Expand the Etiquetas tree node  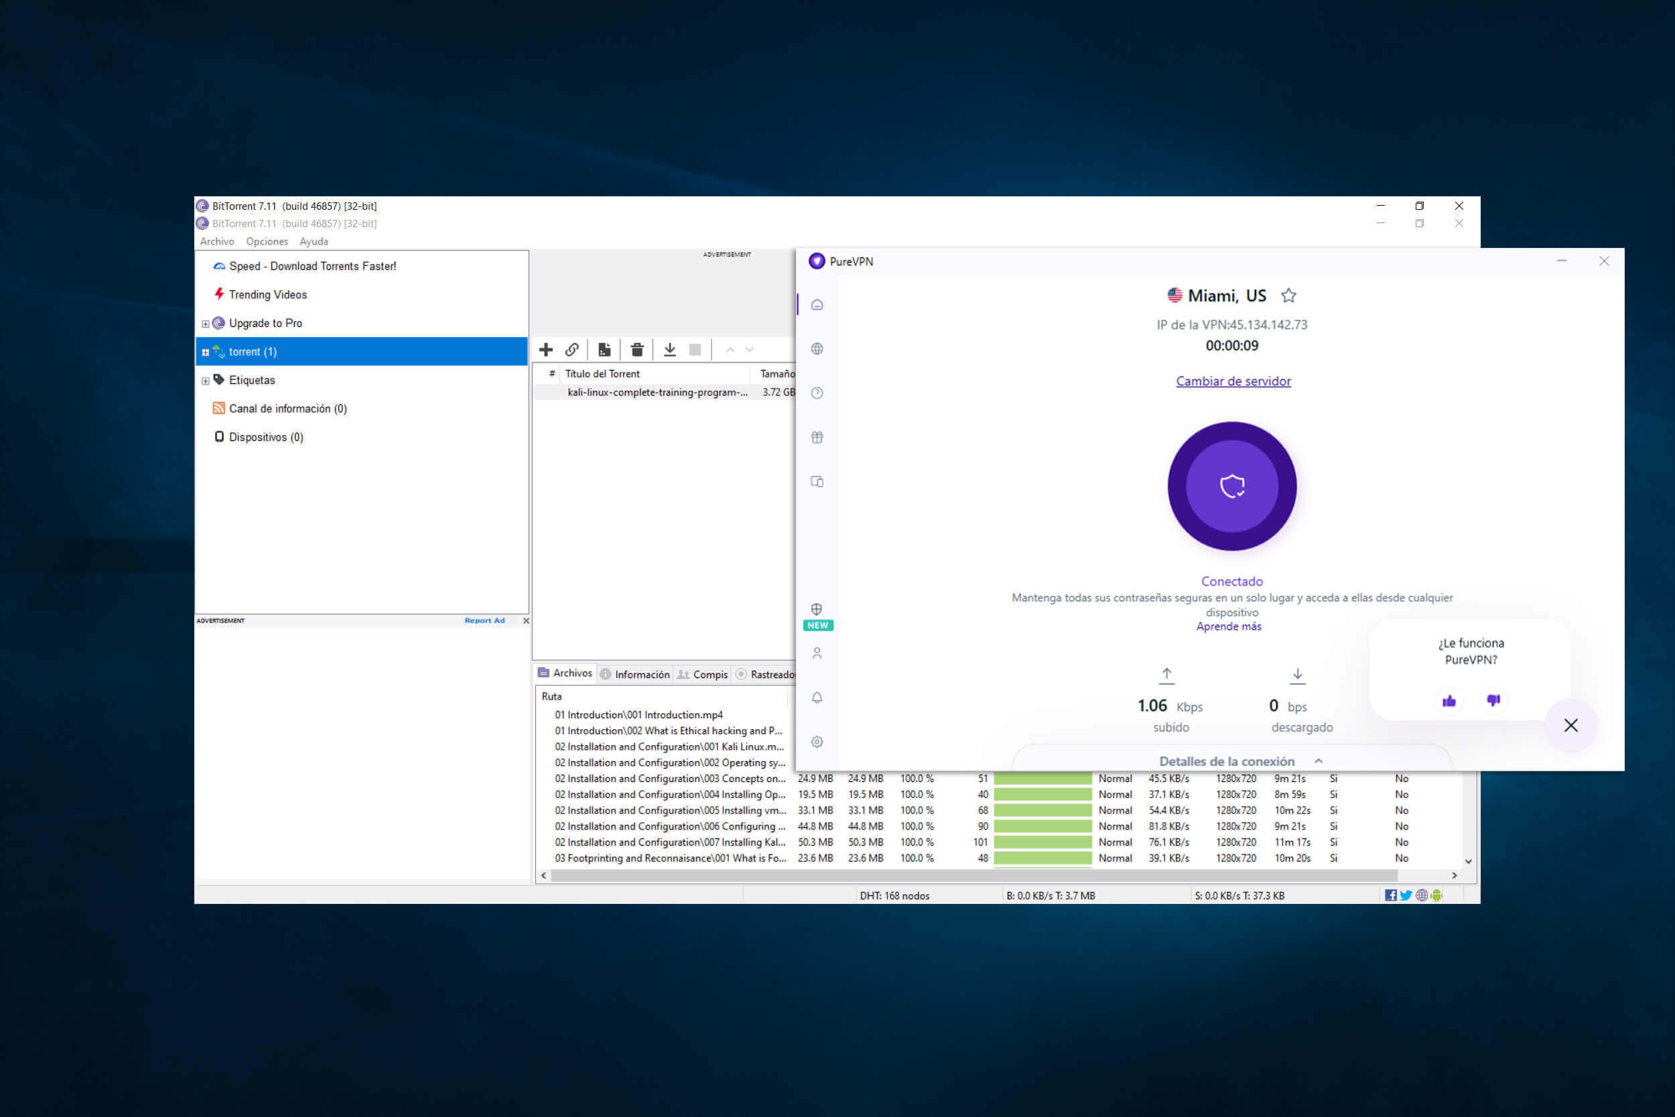click(206, 381)
